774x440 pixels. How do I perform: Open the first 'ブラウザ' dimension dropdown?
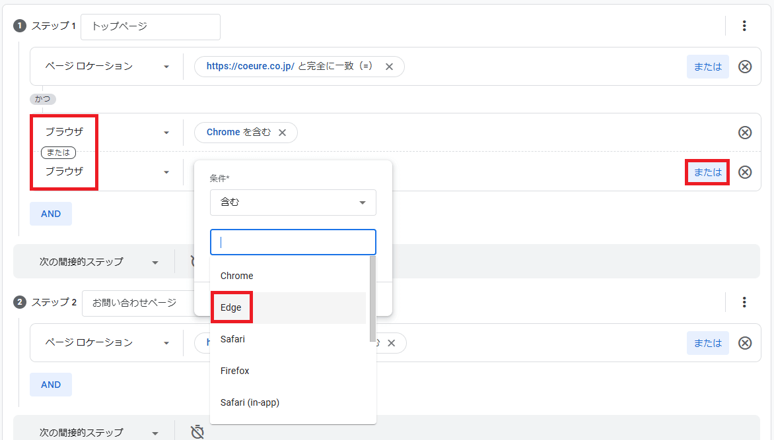107,133
